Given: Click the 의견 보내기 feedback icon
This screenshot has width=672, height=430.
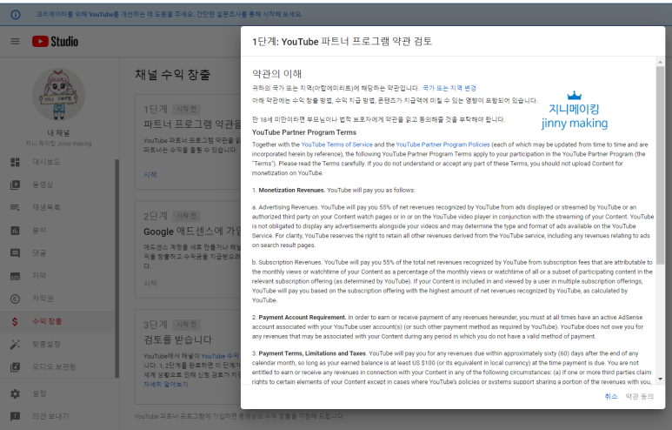Looking at the screenshot, I should (x=15, y=416).
